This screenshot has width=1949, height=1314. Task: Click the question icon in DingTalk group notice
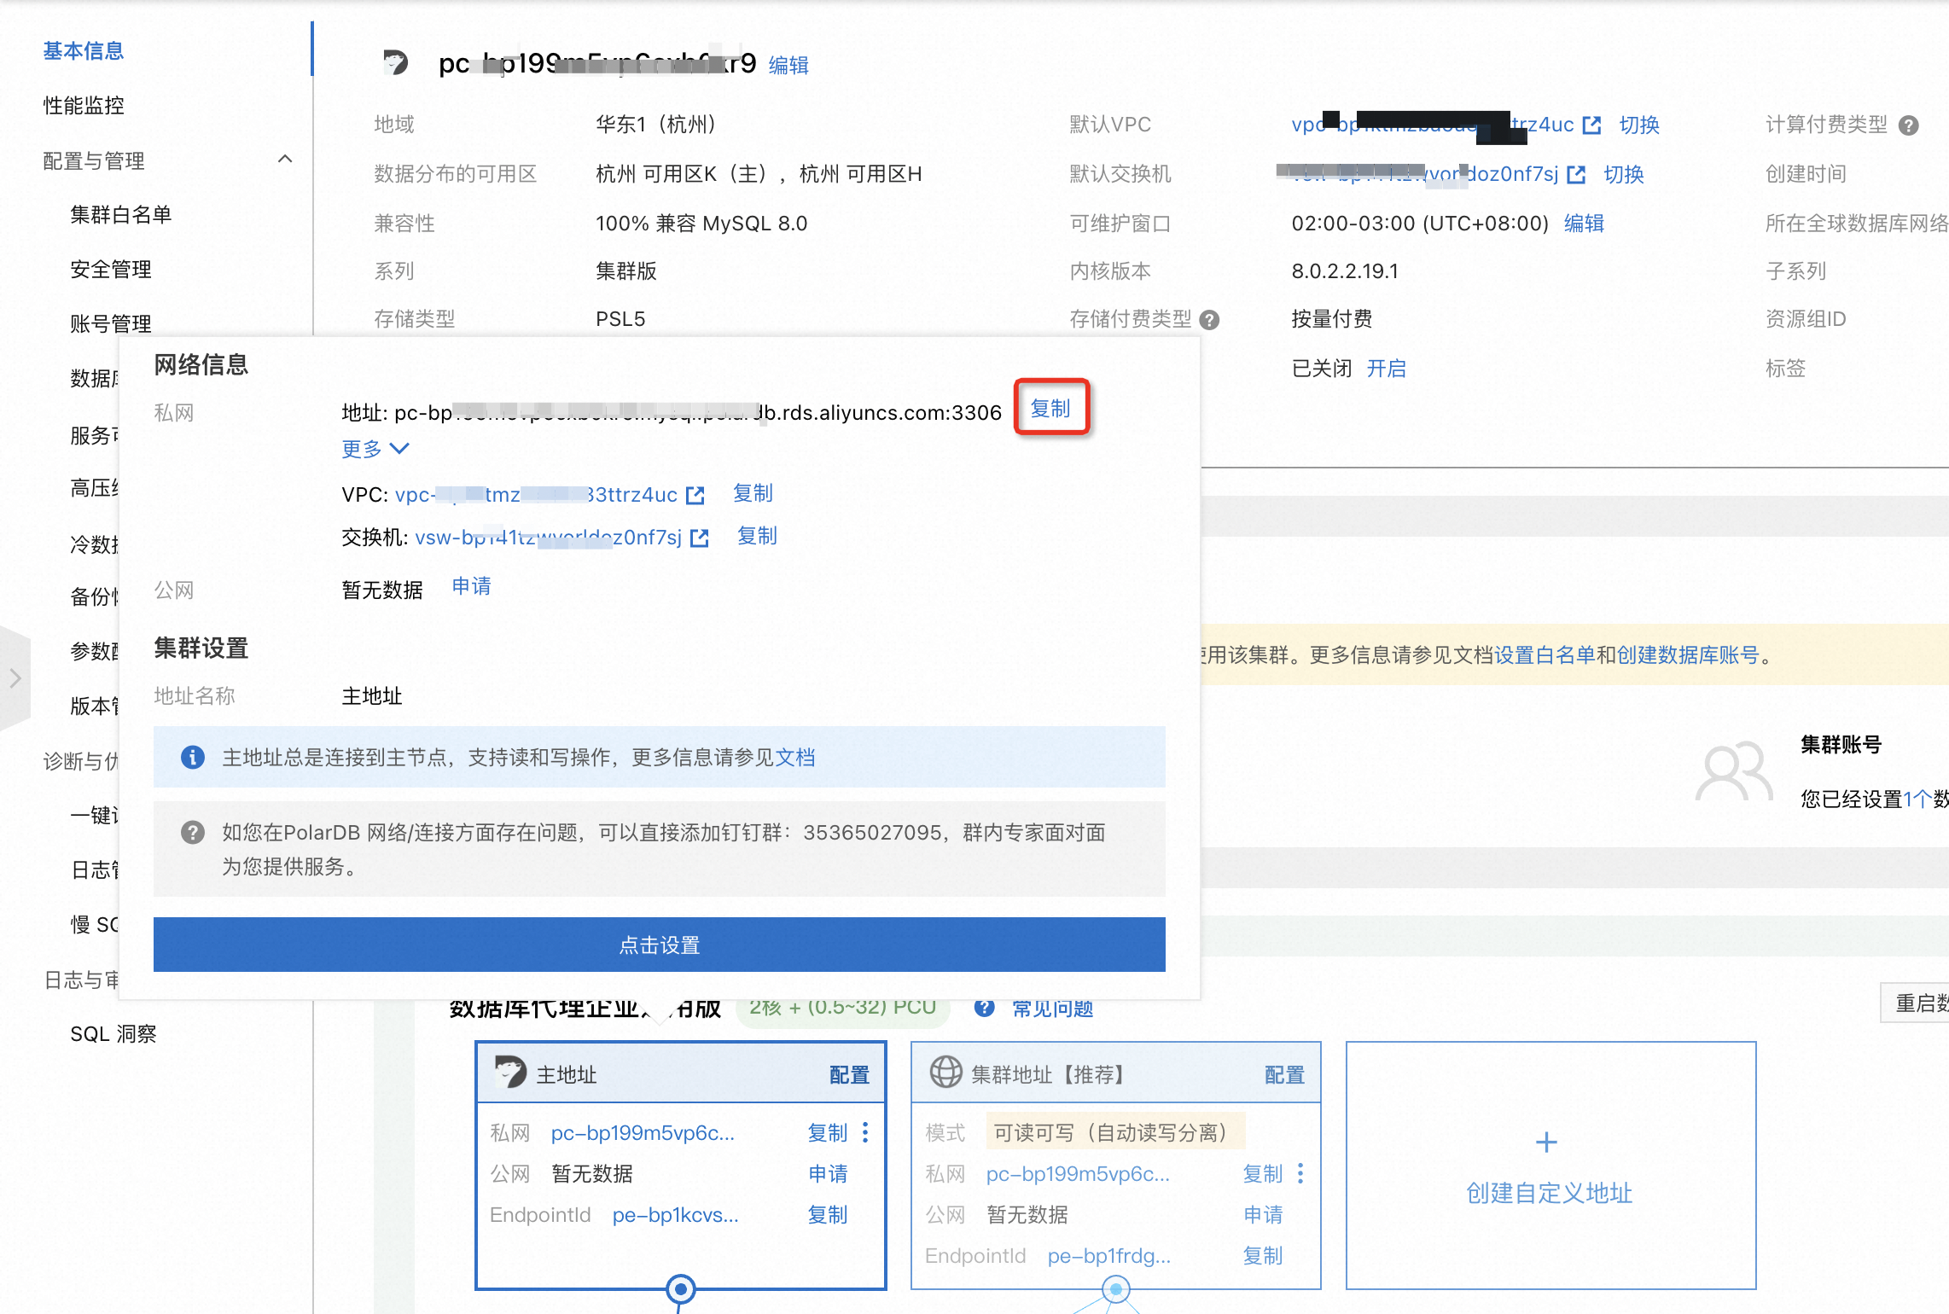(193, 832)
